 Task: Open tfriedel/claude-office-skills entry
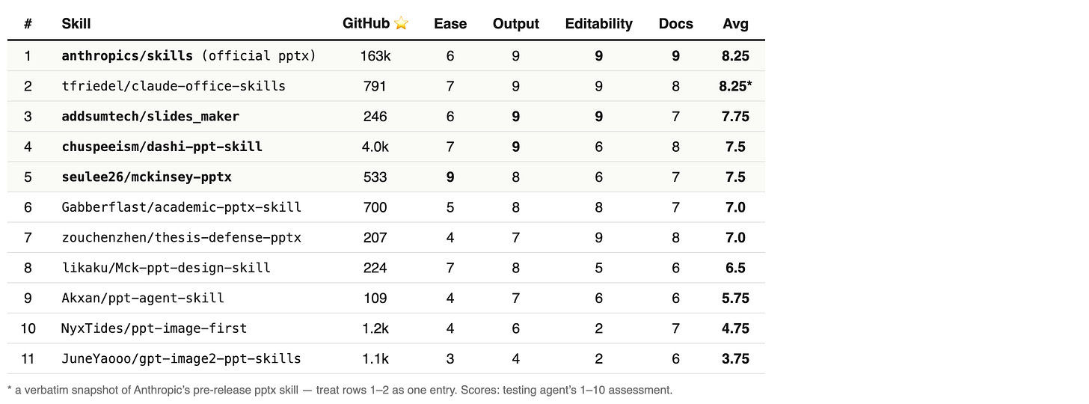tap(174, 86)
